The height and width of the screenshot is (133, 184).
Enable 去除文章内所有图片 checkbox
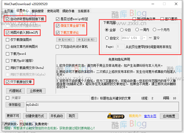coord(7,47)
